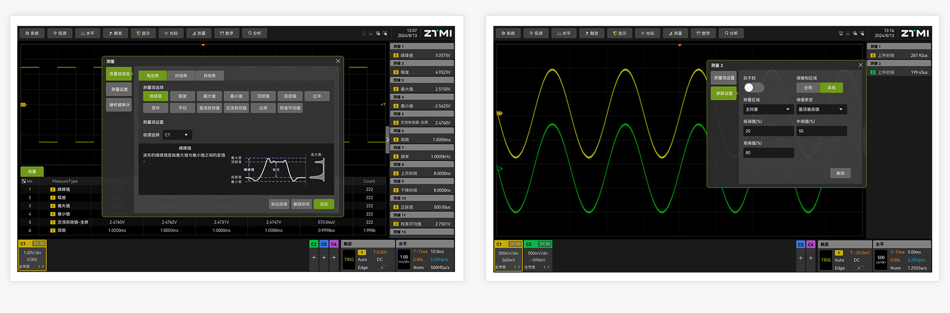This screenshot has height=313, width=950.
Task: Open 分析 magnifier menu above the sine waveform
Action: pyautogui.click(x=731, y=33)
